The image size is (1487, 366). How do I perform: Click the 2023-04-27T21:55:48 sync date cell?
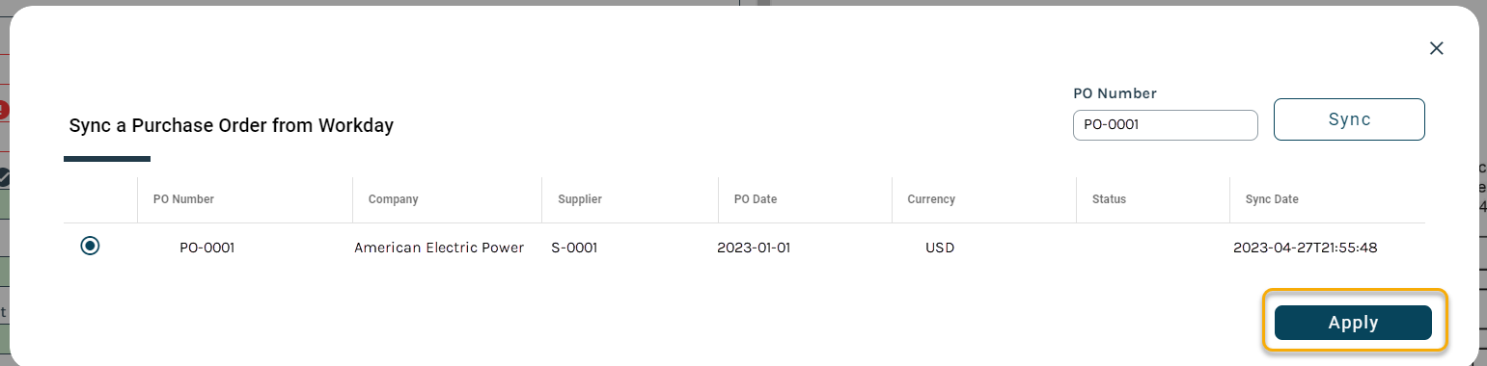point(1305,248)
